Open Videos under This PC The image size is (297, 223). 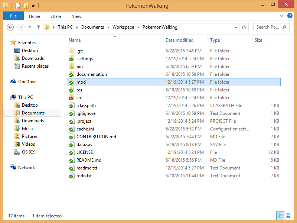point(29,144)
